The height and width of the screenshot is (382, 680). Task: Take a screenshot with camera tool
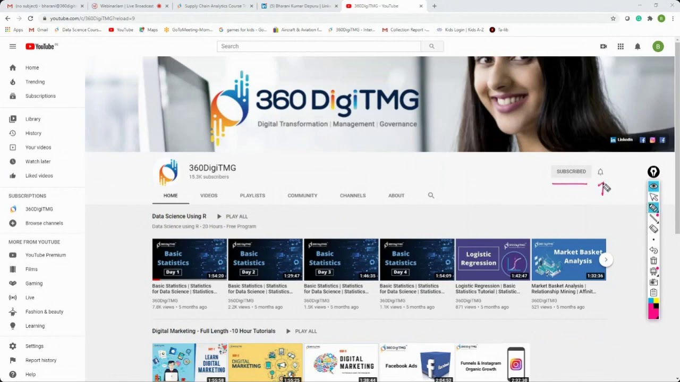(x=653, y=282)
